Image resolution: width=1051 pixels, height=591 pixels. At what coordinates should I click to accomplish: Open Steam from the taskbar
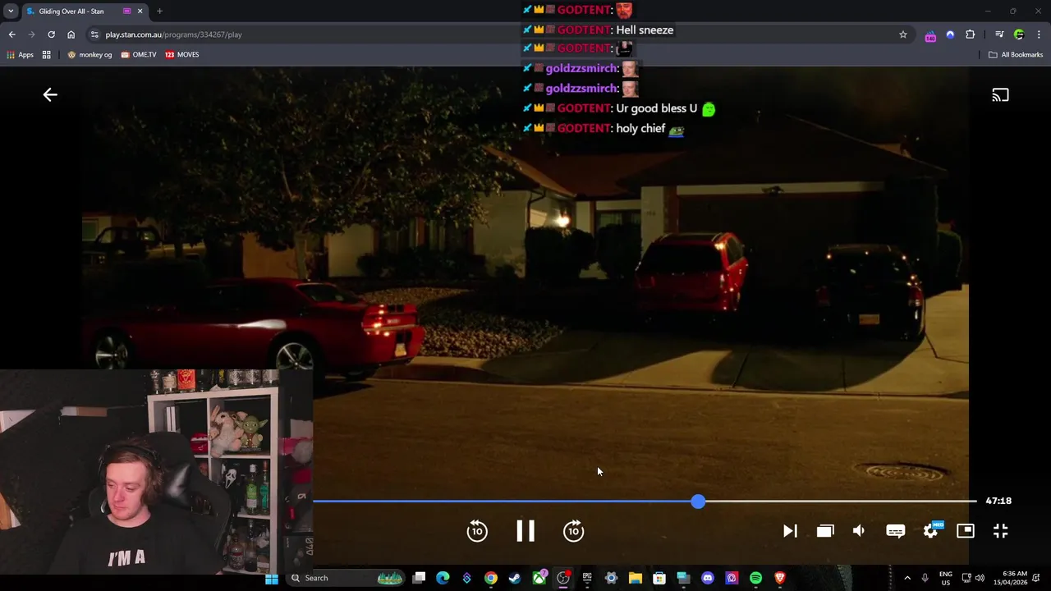tap(514, 578)
